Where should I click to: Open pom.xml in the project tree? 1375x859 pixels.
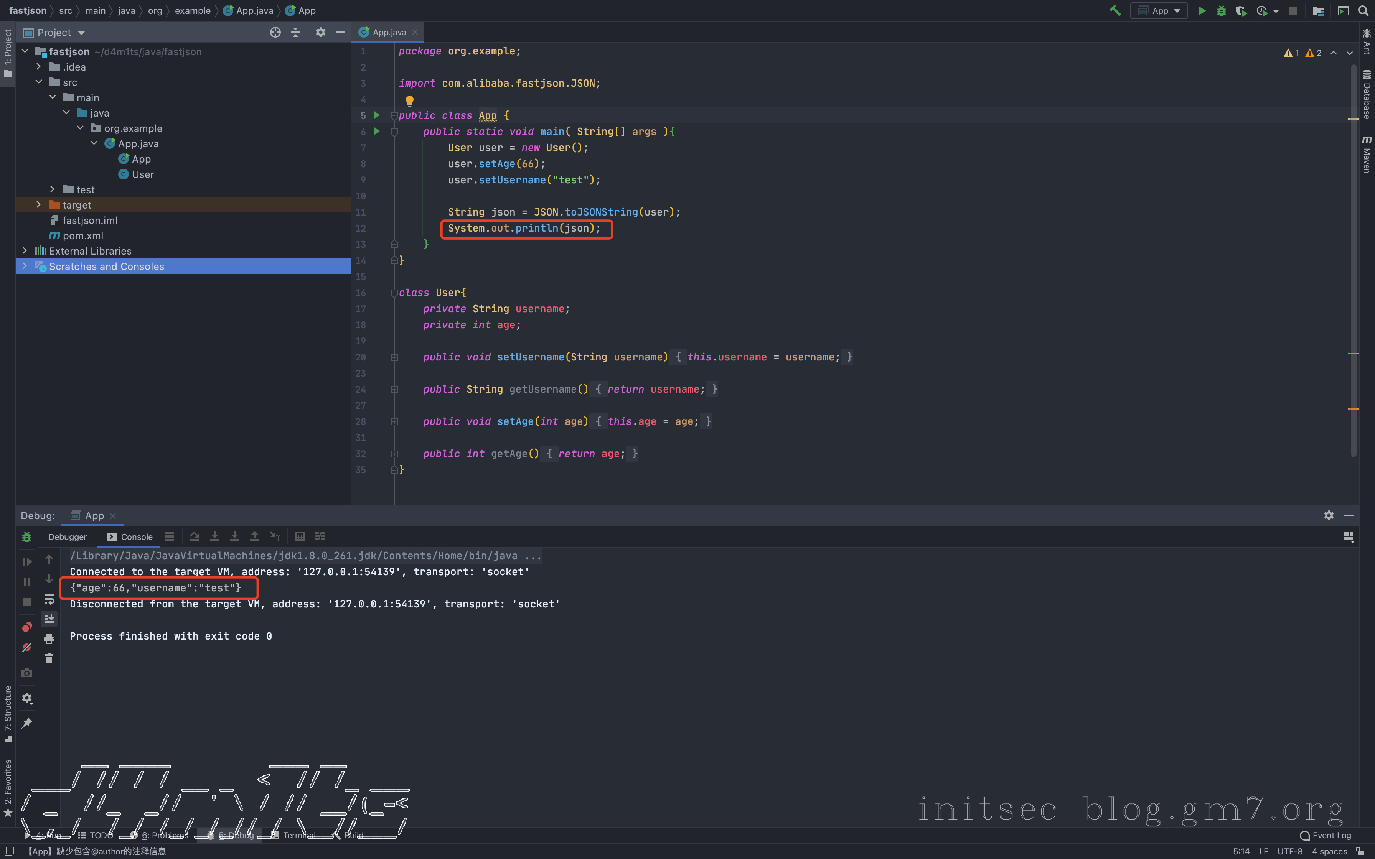(x=83, y=235)
